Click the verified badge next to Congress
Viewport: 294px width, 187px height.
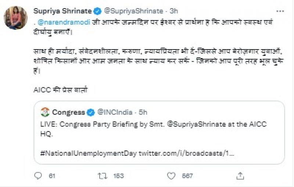(91, 112)
